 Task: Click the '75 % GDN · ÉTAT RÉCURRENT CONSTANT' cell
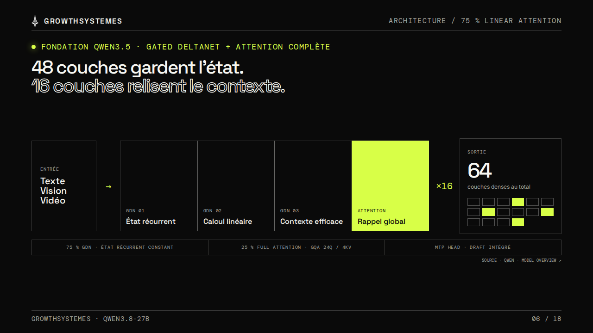[120, 247]
